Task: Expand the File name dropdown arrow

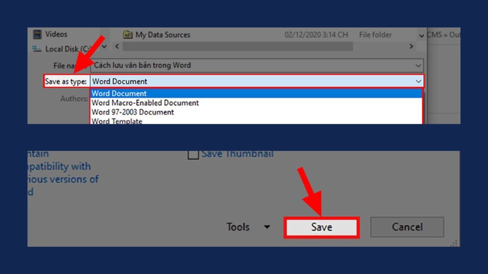Action: (x=418, y=65)
